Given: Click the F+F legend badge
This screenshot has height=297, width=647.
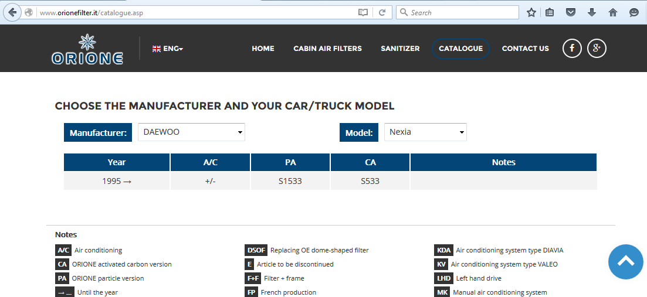Looking at the screenshot, I should [253, 278].
